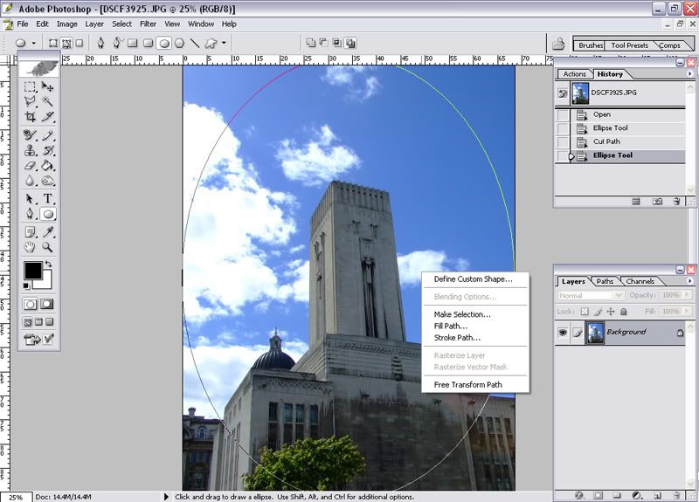The width and height of the screenshot is (699, 502).
Task: Open status bar info arrow menu
Action: pos(166,497)
